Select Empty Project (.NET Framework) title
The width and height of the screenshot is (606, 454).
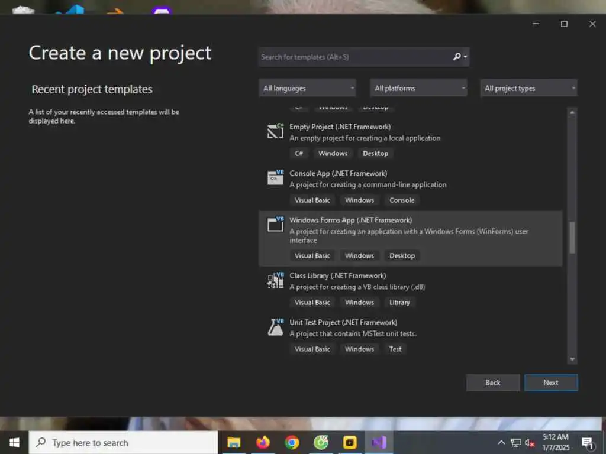click(340, 127)
